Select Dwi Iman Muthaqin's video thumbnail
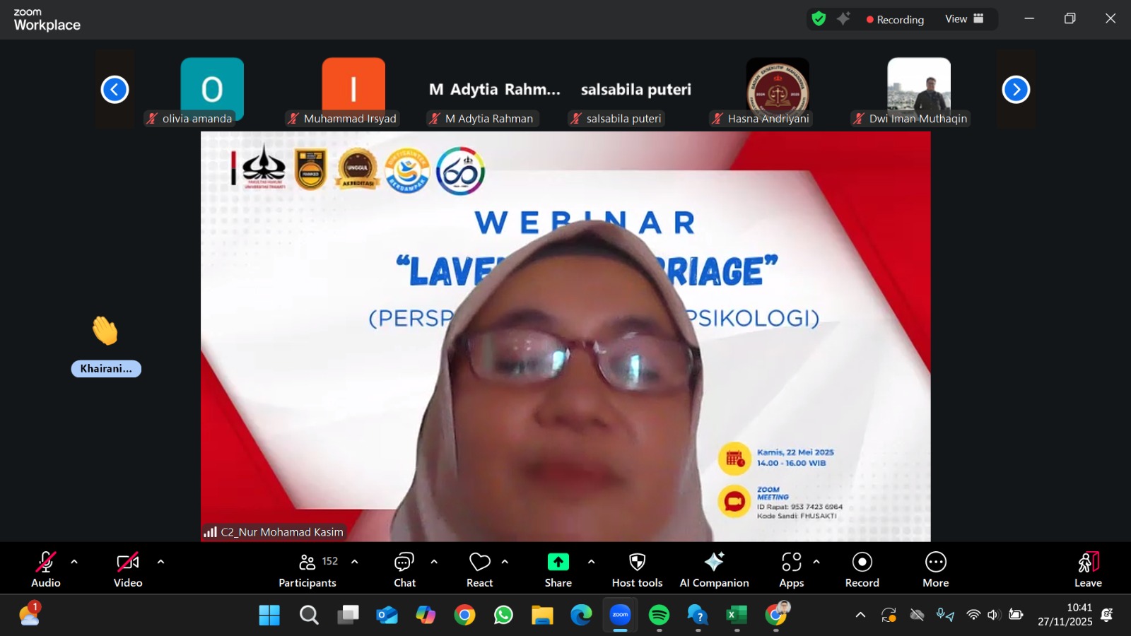1131x636 pixels. [x=918, y=90]
